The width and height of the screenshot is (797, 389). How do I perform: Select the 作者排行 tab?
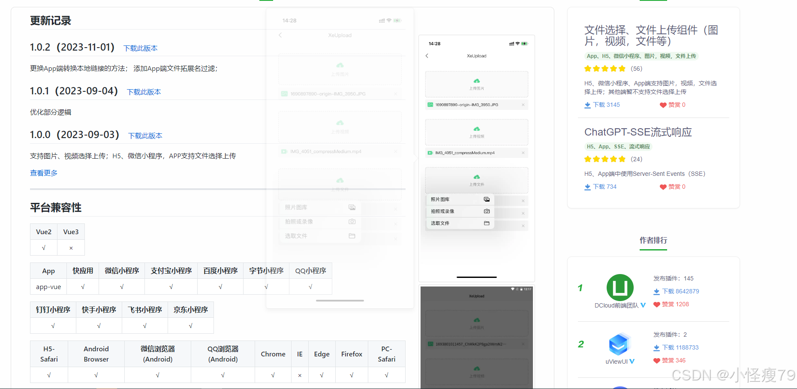click(x=653, y=241)
